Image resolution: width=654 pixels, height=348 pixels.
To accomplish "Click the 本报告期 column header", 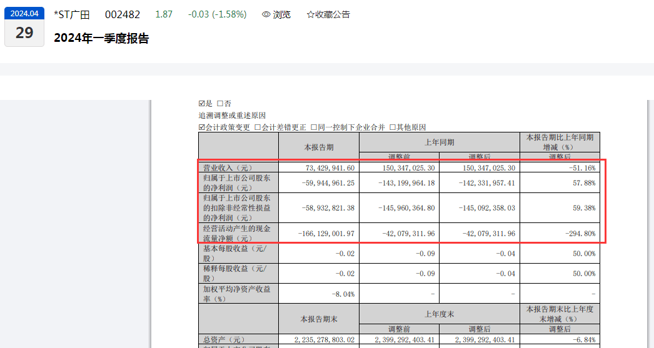I will [319, 147].
